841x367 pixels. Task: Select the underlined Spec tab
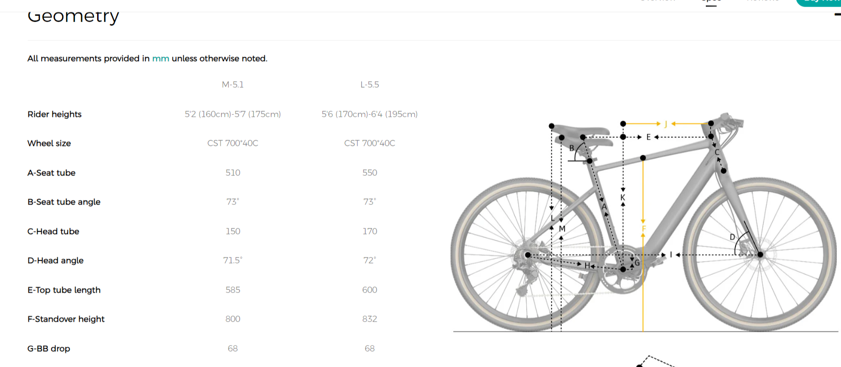pyautogui.click(x=711, y=2)
